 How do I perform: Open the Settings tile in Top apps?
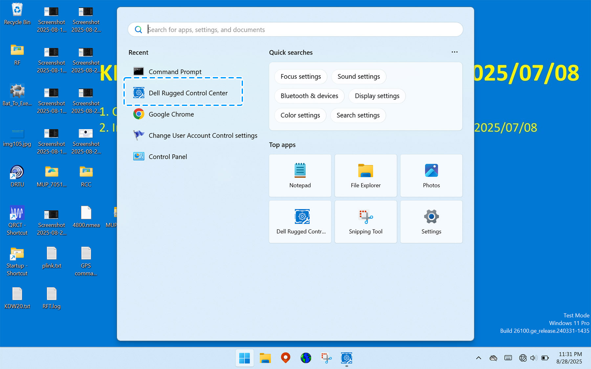pyautogui.click(x=431, y=222)
